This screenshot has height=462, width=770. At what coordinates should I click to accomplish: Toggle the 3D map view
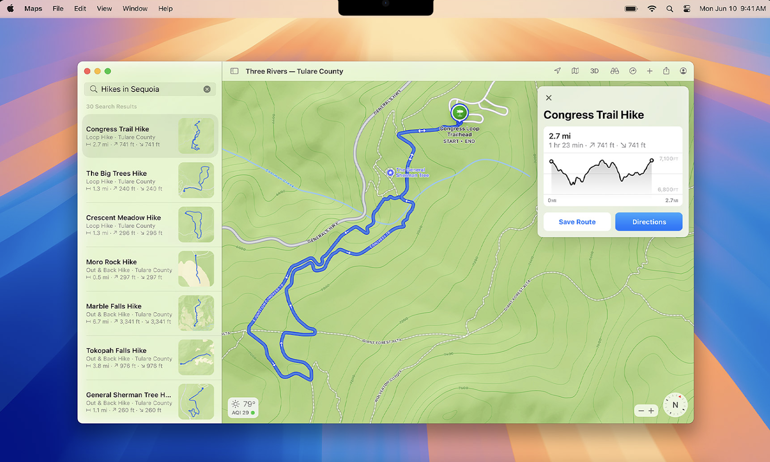click(x=594, y=71)
